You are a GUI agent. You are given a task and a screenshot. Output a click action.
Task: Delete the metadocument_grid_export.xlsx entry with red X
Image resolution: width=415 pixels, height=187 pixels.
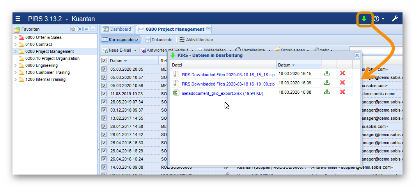pos(342,92)
